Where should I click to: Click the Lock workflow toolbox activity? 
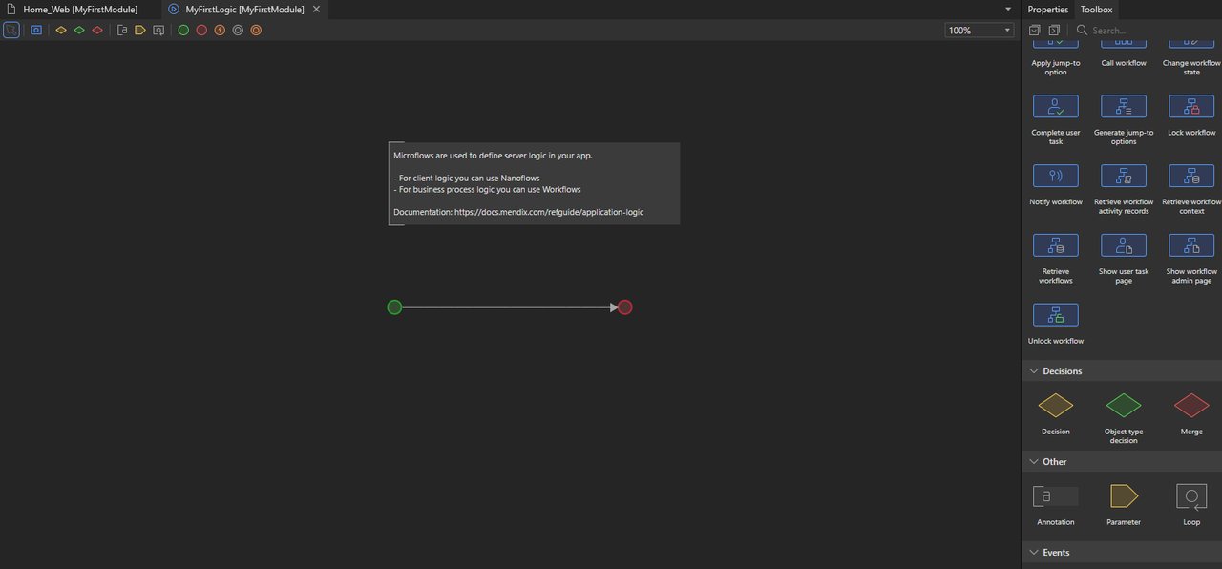pos(1191,106)
